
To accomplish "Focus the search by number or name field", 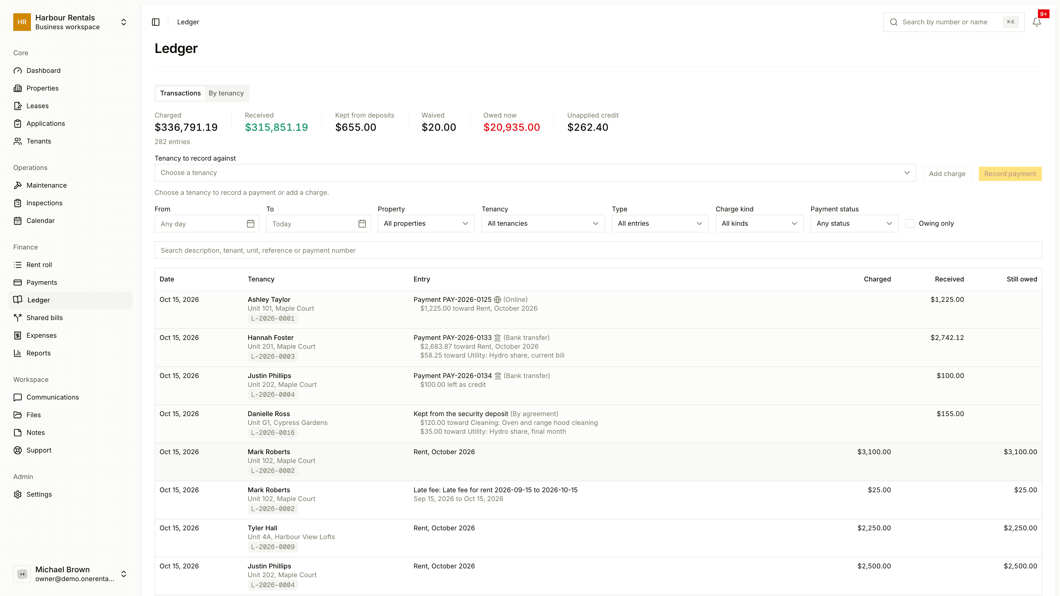I will point(953,22).
